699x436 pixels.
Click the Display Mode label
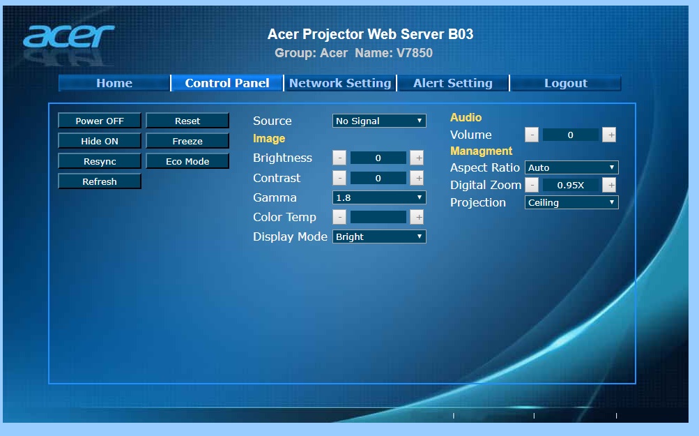[x=290, y=236]
